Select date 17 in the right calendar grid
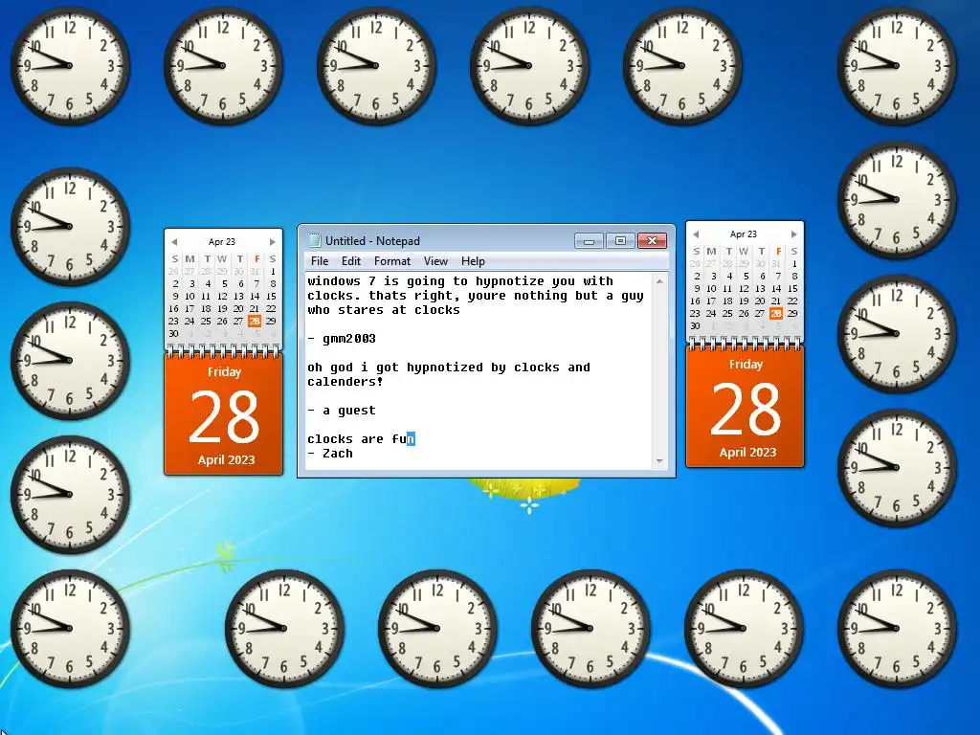The height and width of the screenshot is (735, 980). click(x=711, y=301)
